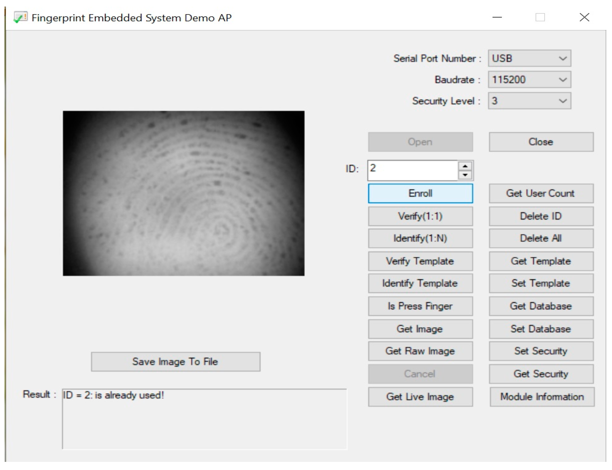Start Get Live Image
The width and height of the screenshot is (612, 470).
click(420, 397)
